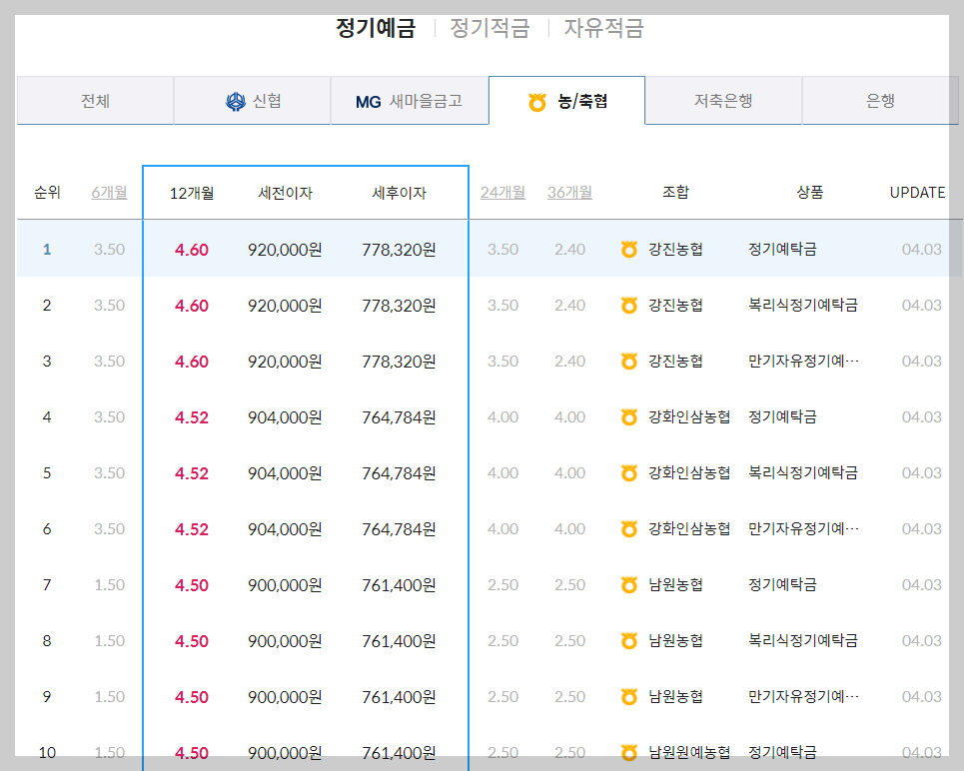Switch to the 저축은행 tab

[x=723, y=100]
